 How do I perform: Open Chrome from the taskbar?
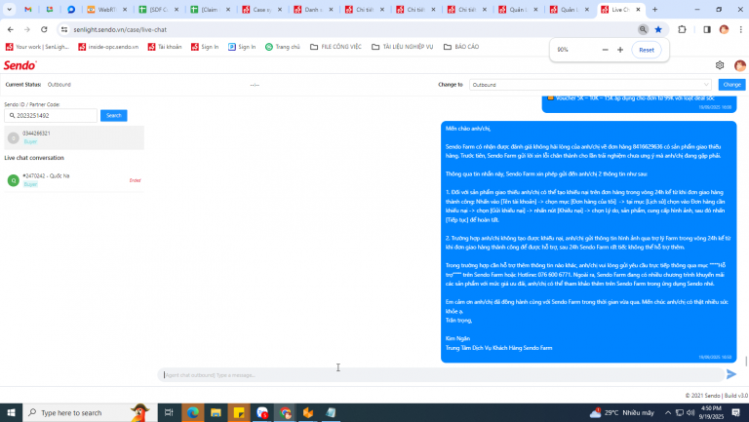(285, 412)
